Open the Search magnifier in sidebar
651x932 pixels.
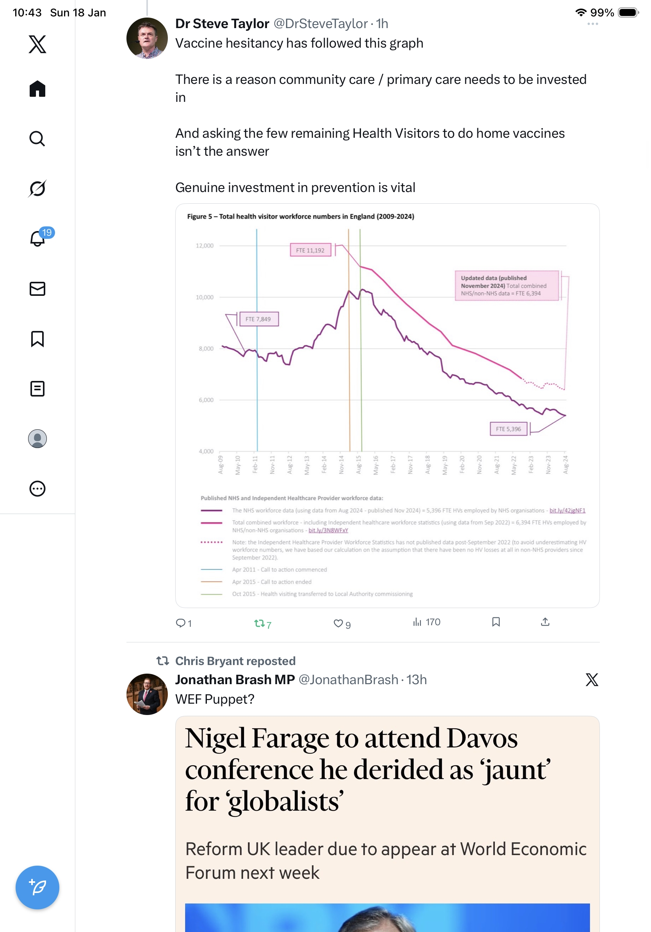(x=37, y=139)
